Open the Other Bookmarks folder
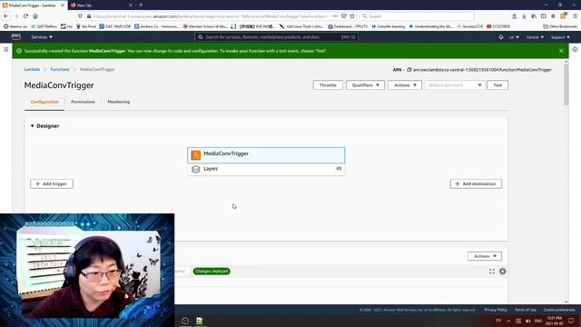 click(560, 26)
